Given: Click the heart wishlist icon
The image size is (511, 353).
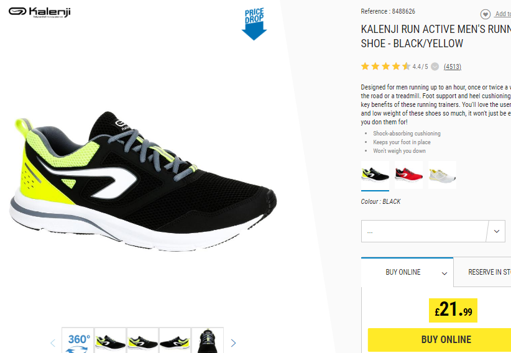Looking at the screenshot, I should [x=486, y=14].
